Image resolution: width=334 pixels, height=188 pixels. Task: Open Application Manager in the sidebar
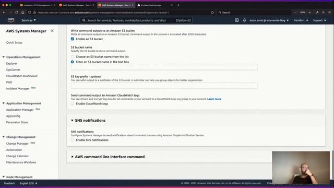20,110
